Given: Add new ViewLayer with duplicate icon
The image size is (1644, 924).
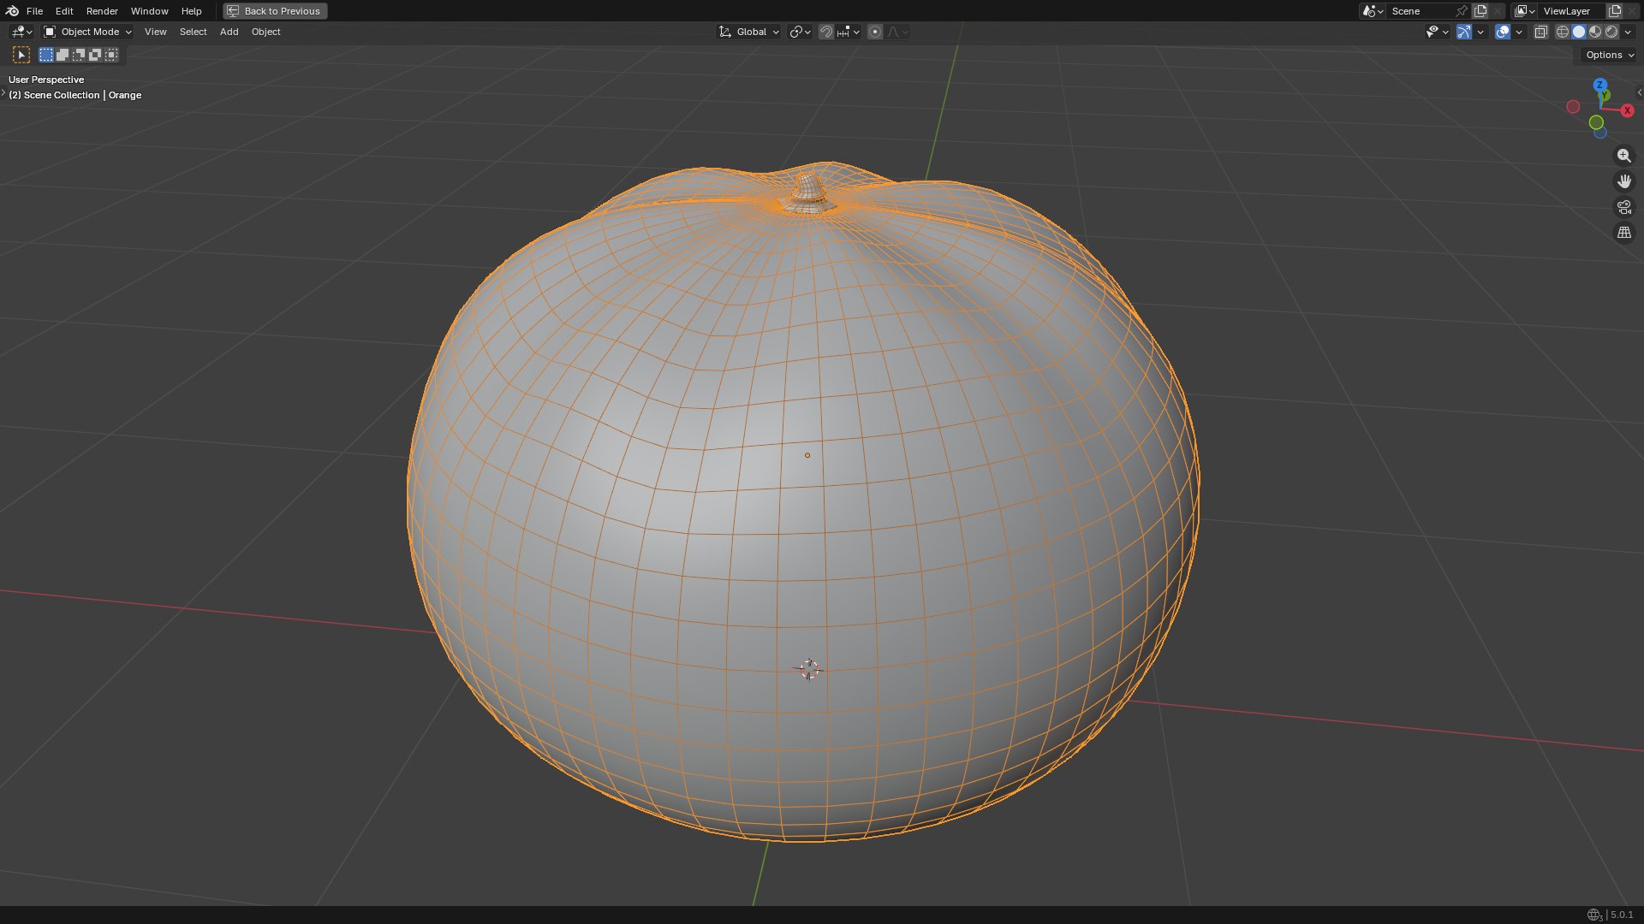Looking at the screenshot, I should click(x=1615, y=11).
